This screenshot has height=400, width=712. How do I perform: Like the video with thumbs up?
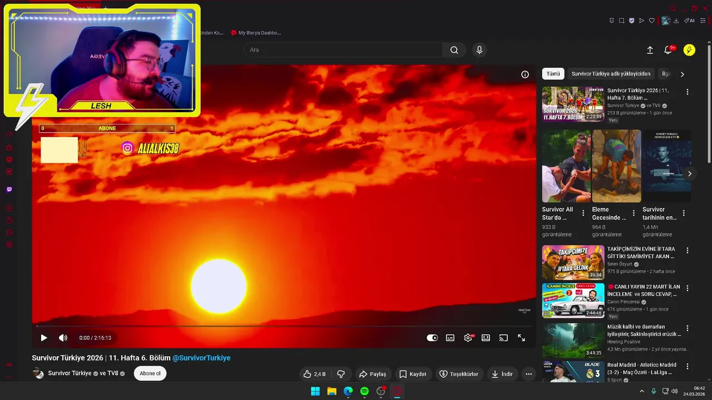314,374
